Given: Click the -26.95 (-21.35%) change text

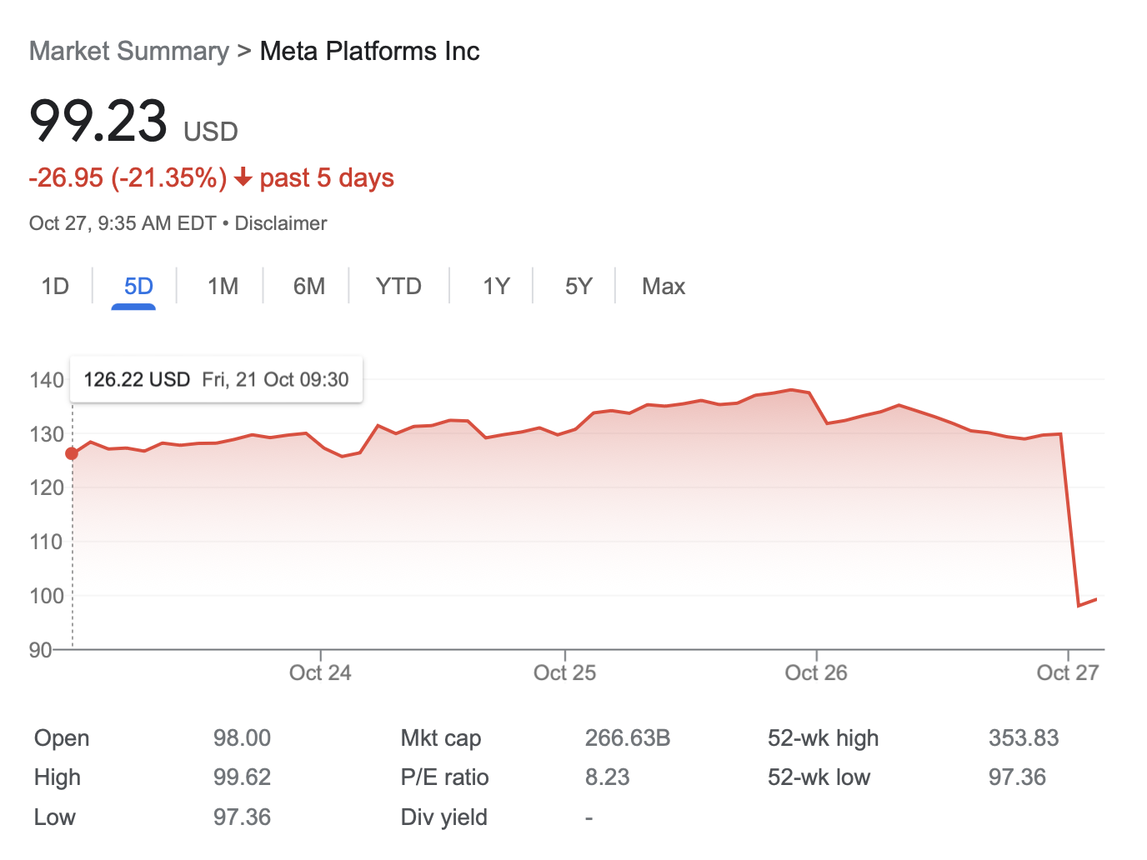Looking at the screenshot, I should click(128, 178).
